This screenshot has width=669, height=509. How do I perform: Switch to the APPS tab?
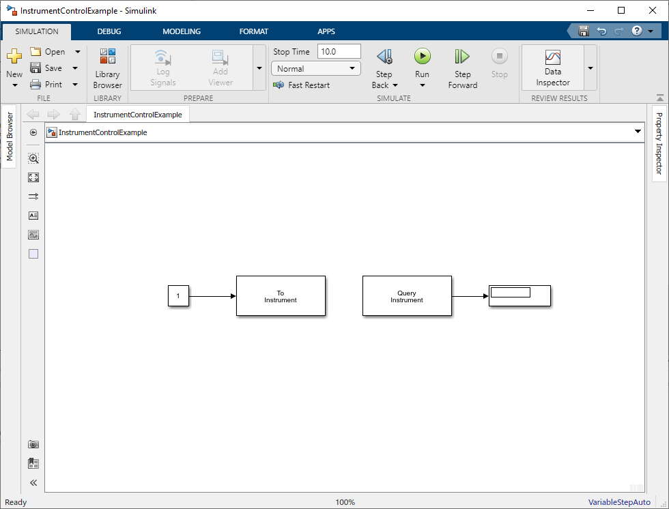(326, 31)
